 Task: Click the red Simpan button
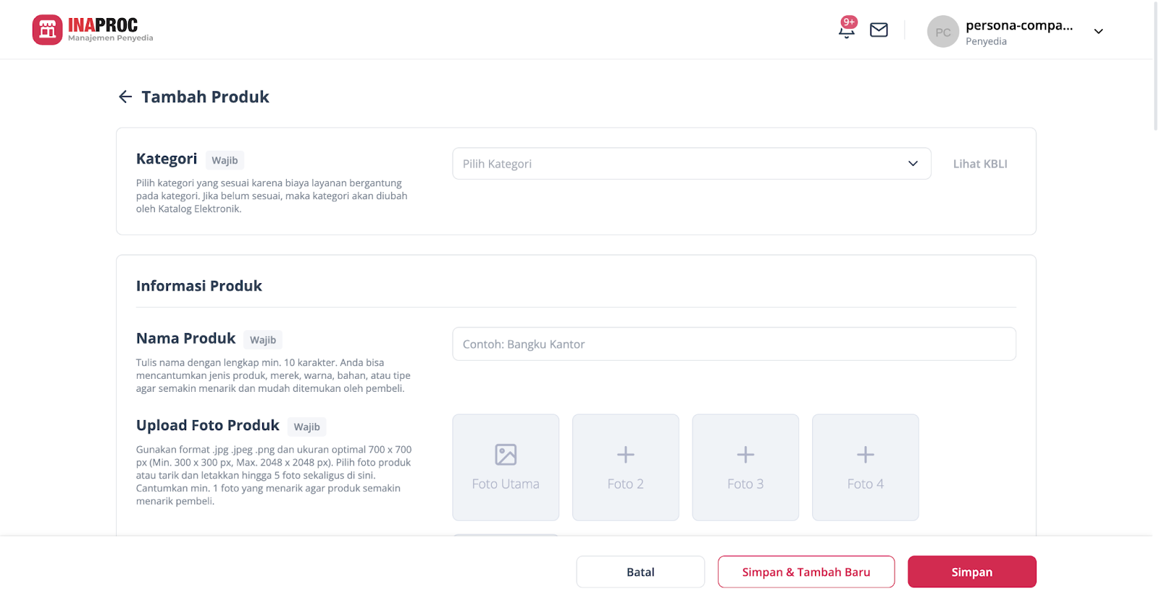tap(971, 572)
